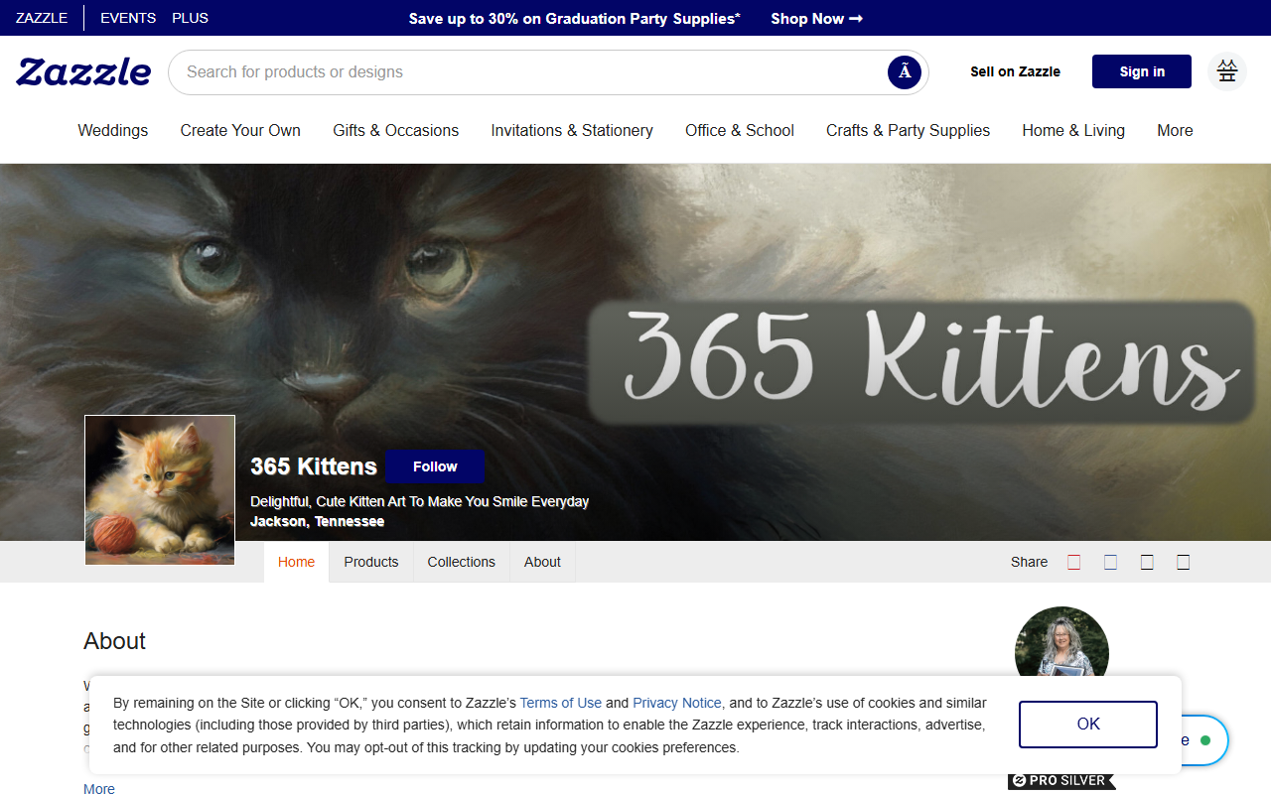Image resolution: width=1271 pixels, height=794 pixels.
Task: Switch to the Products tab
Action: coord(371,562)
